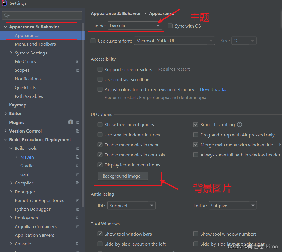Click the project-level icon beside Remote Jar Repositories

point(77,200)
